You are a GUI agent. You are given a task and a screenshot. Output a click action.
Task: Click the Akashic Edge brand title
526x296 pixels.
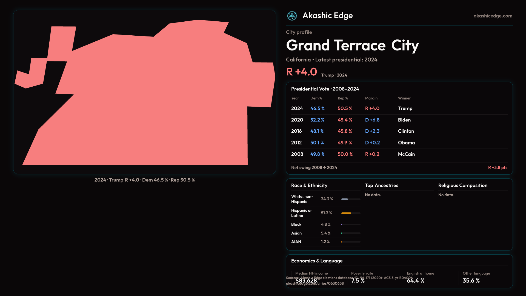pyautogui.click(x=327, y=16)
